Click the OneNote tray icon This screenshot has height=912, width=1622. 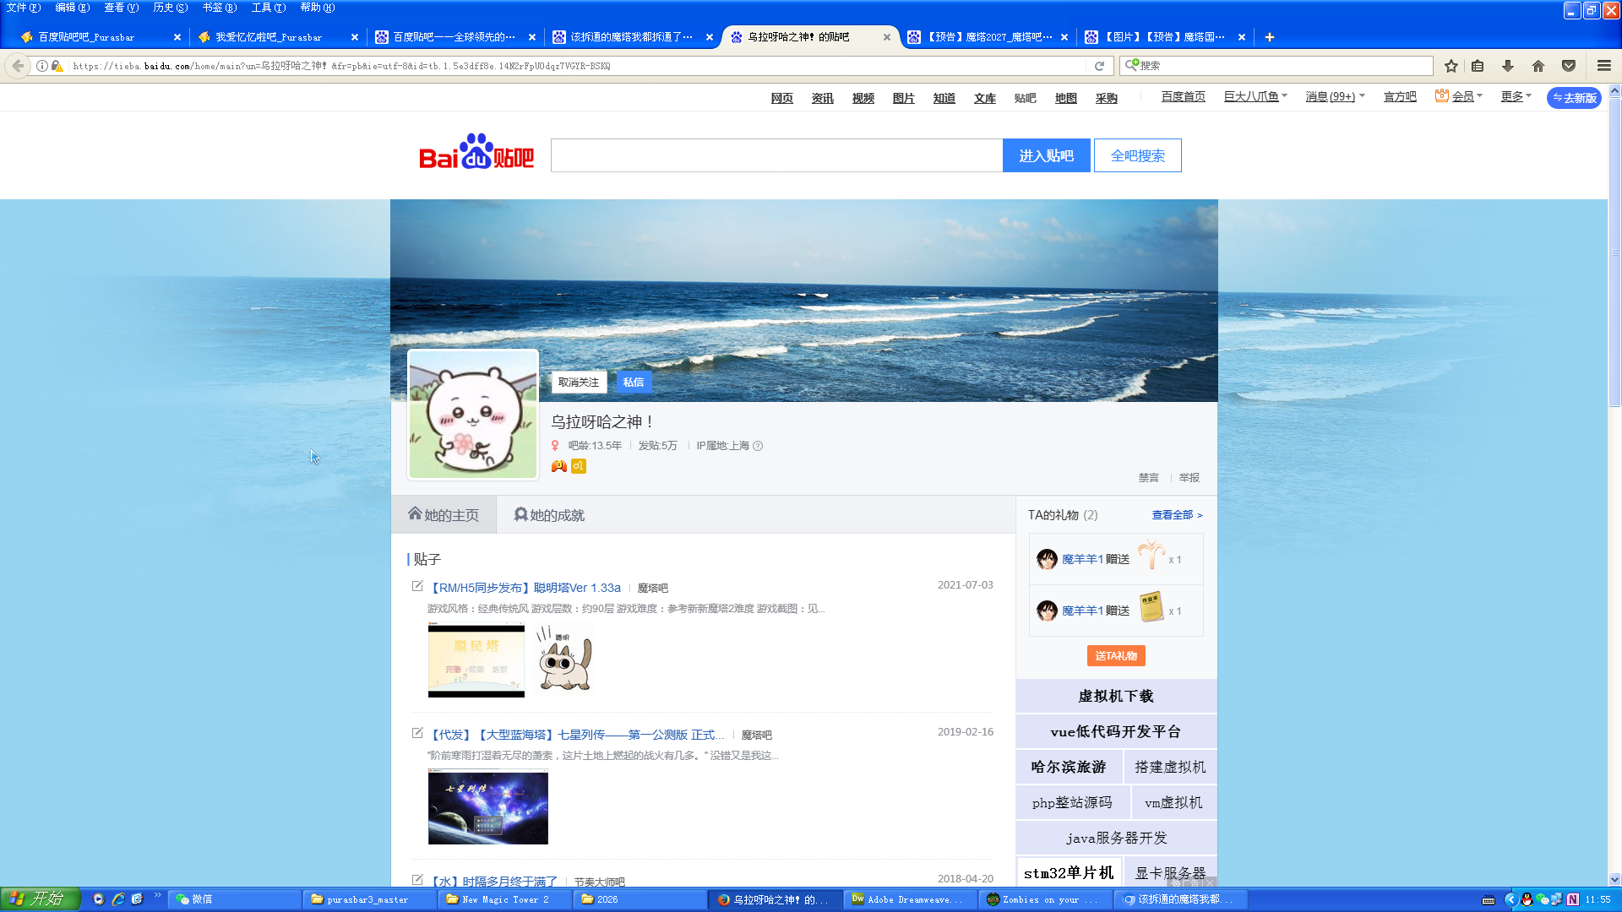tap(1573, 899)
